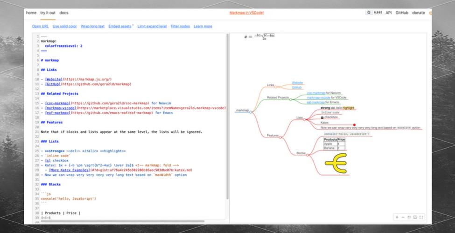
Task: Toggle Embed assets option
Action: pos(120,27)
